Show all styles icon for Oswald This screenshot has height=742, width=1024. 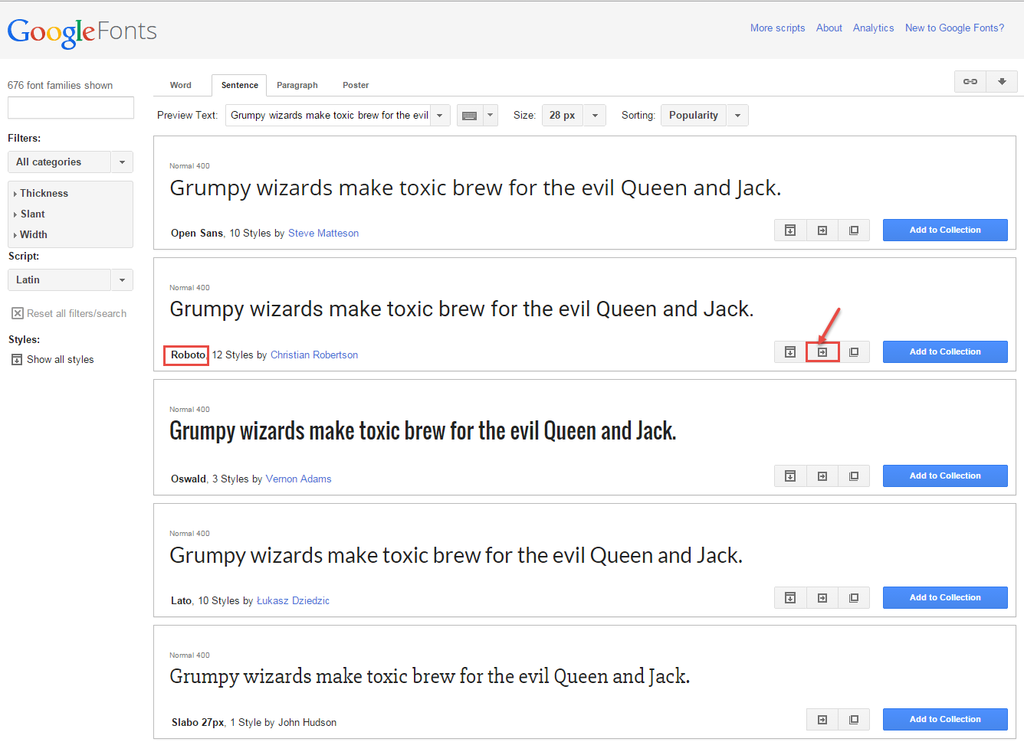pos(790,476)
